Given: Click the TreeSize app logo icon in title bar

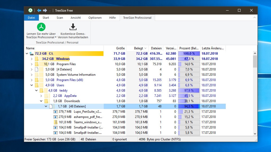Looking at the screenshot, I should (x=30, y=10).
